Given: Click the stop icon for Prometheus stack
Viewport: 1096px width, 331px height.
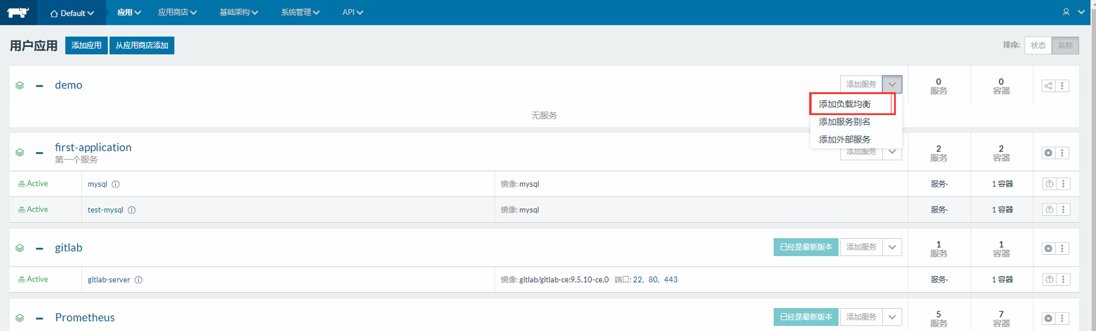Looking at the screenshot, I should click(x=1048, y=318).
